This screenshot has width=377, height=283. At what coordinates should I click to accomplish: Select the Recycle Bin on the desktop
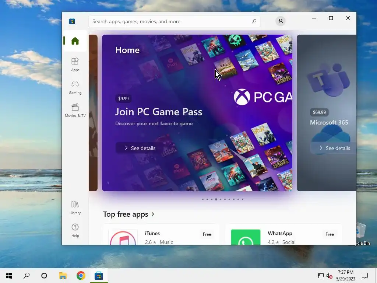coord(362,233)
